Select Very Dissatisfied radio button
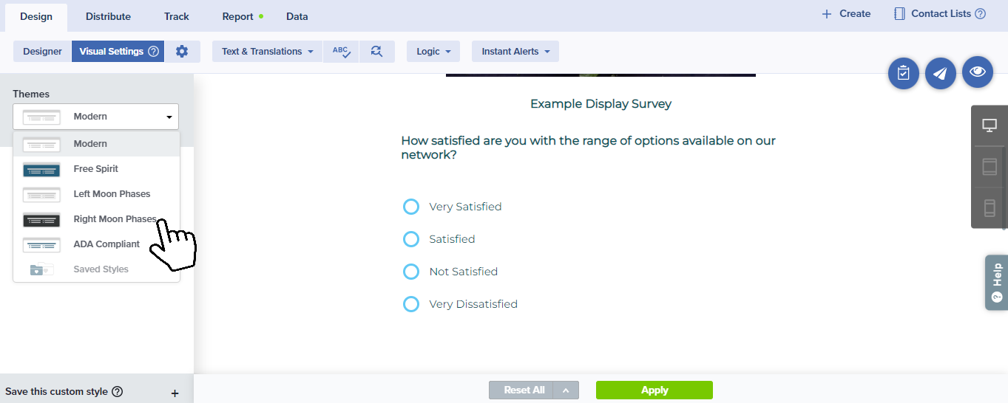 point(411,304)
